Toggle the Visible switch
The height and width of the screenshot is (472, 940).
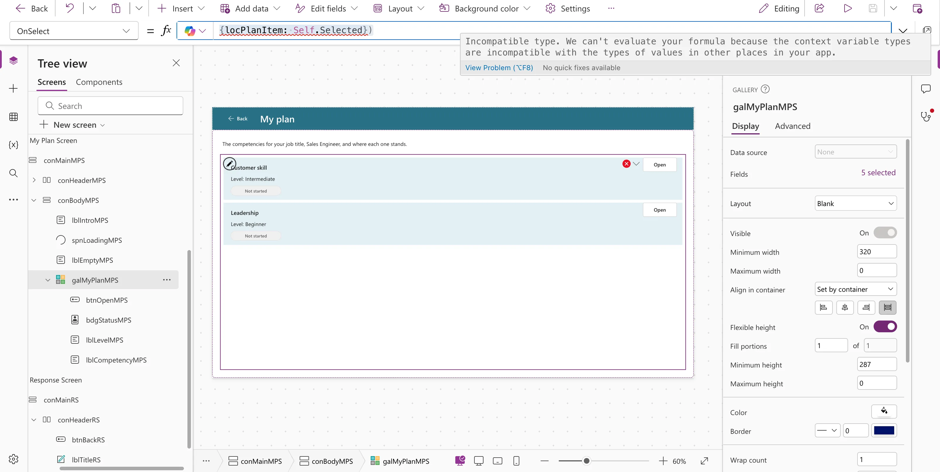885,233
